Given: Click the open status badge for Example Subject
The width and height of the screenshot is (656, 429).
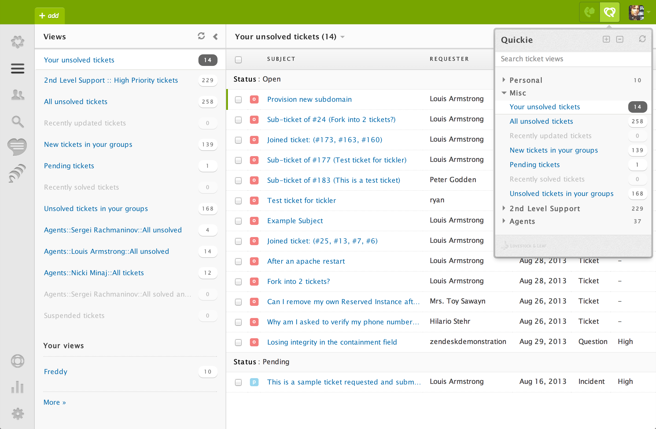Looking at the screenshot, I should pos(254,221).
